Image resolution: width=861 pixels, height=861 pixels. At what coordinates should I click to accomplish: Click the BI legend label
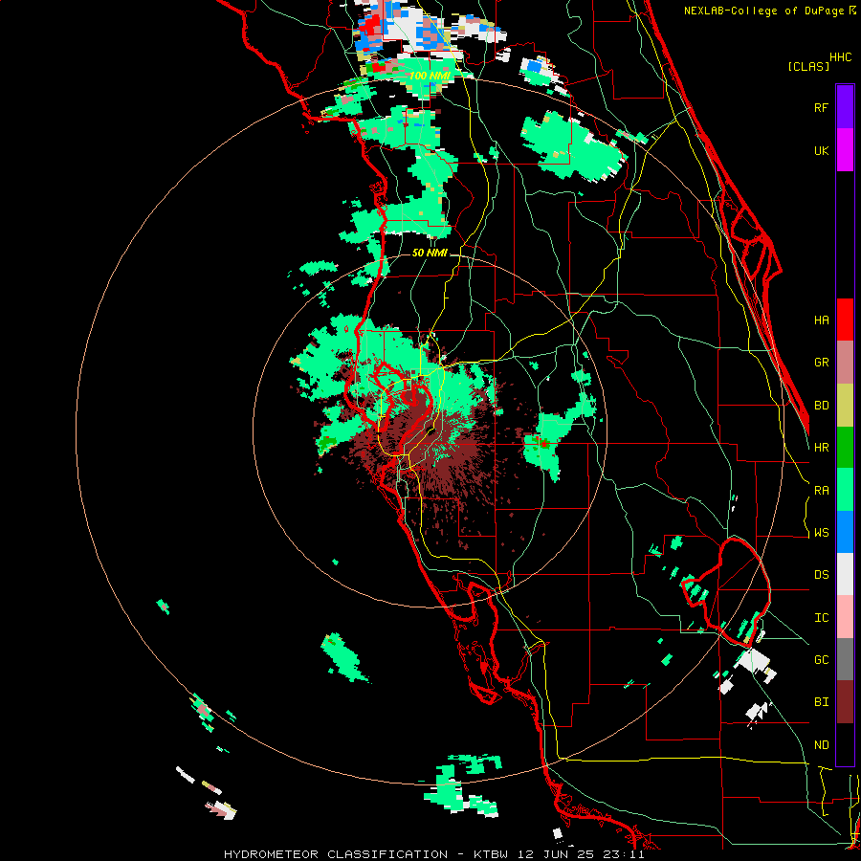[821, 702]
